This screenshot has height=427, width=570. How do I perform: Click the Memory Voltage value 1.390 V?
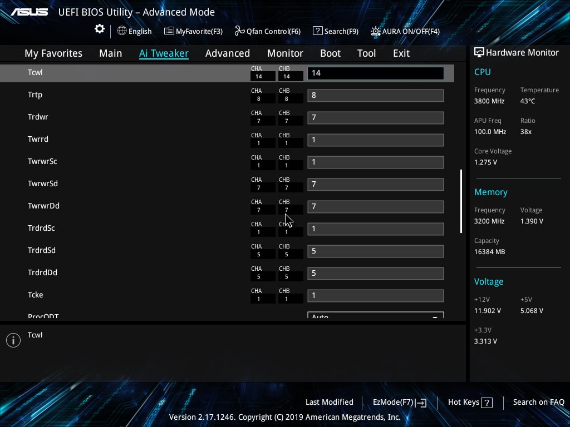coord(532,221)
